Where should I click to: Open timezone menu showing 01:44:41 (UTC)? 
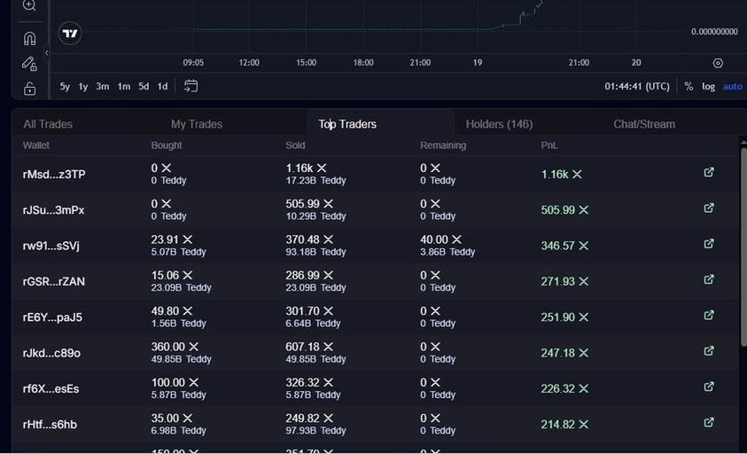pyautogui.click(x=637, y=86)
